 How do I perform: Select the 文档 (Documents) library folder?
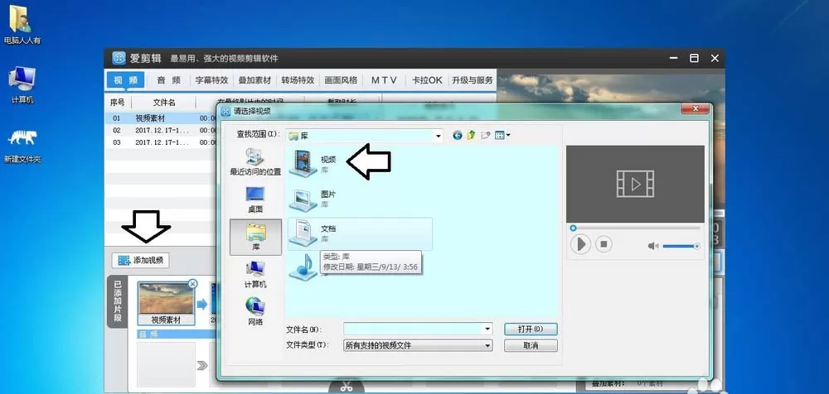360,233
